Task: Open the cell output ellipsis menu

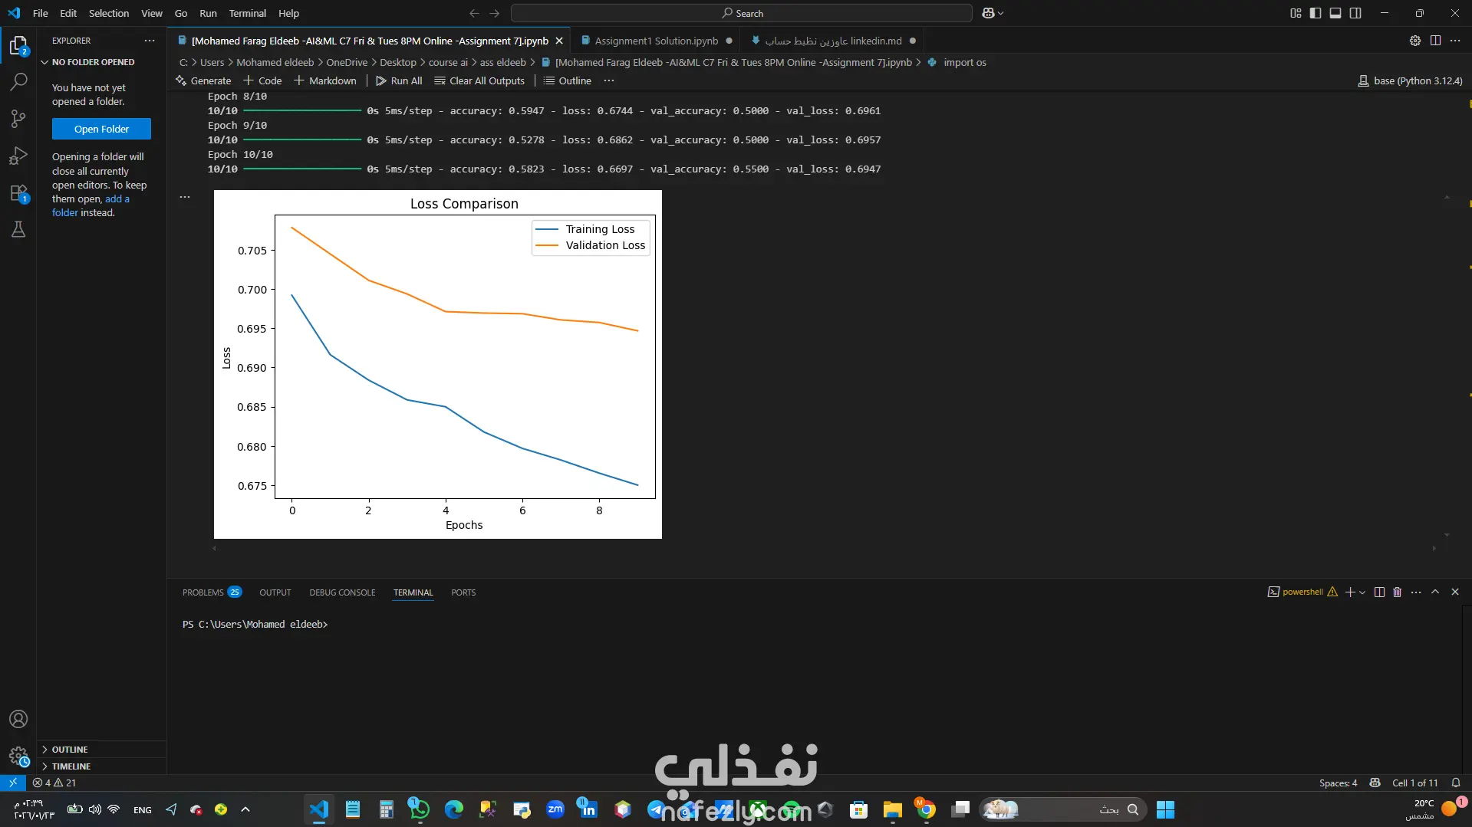Action: click(x=185, y=197)
